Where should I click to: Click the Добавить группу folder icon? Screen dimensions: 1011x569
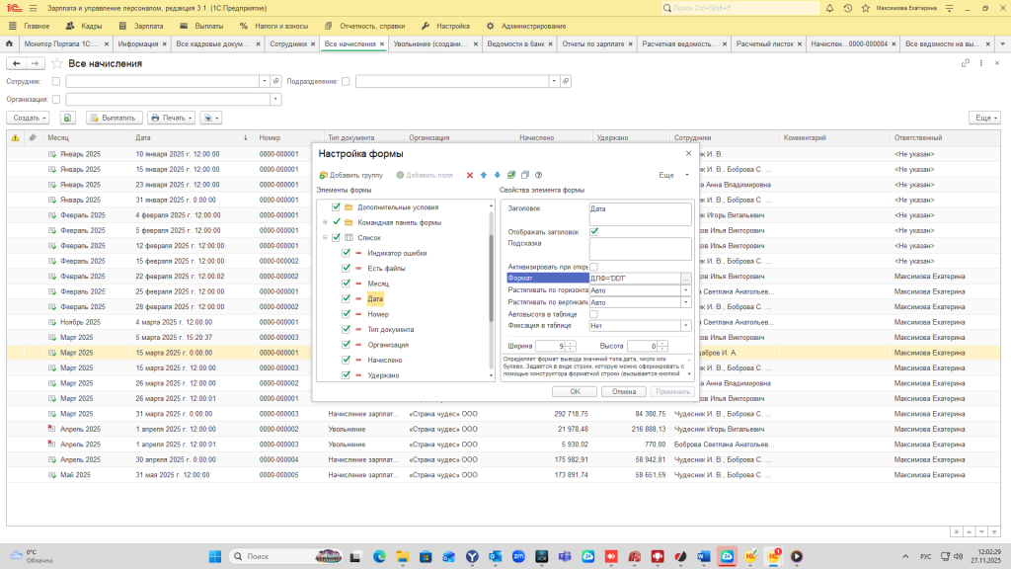pyautogui.click(x=323, y=175)
